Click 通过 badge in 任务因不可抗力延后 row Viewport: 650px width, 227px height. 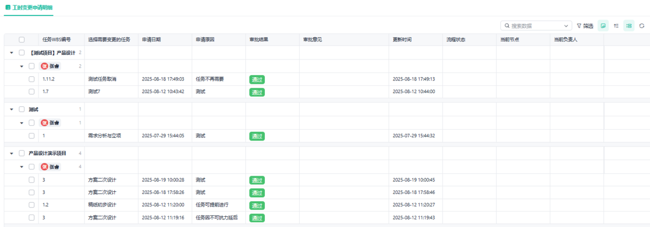click(257, 218)
